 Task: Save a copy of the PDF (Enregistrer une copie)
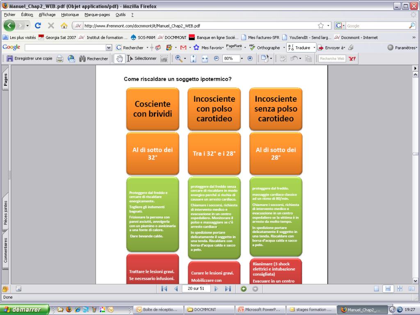[x=30, y=58]
